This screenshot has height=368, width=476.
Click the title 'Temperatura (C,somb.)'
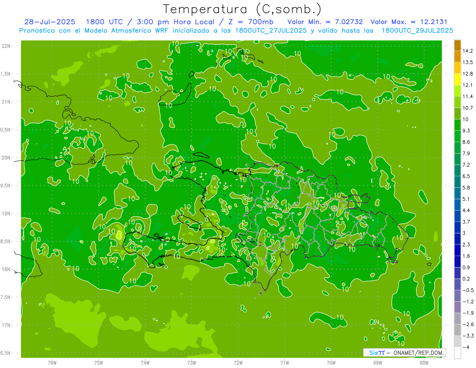pos(242,9)
